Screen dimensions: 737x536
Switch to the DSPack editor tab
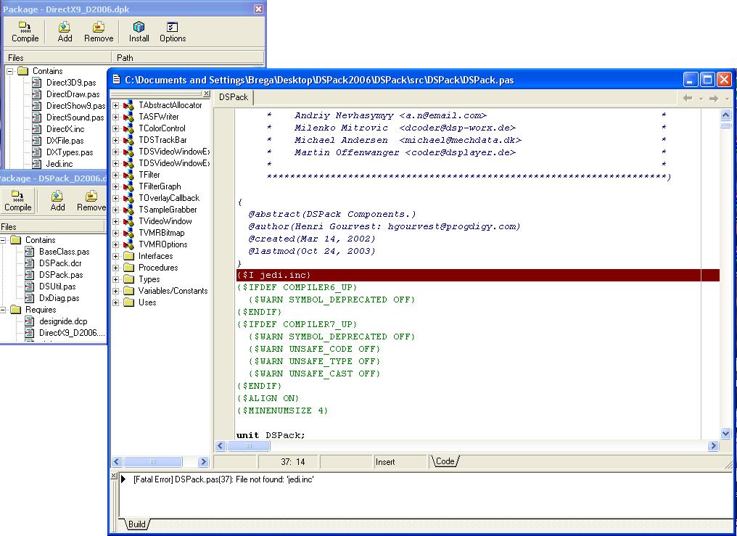(234, 97)
